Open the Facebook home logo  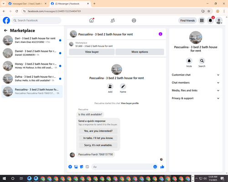[6, 20]
